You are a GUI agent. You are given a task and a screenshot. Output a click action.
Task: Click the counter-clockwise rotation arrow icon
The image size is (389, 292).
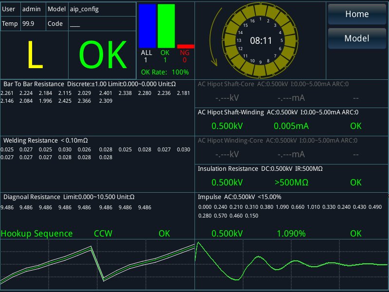[215, 37]
